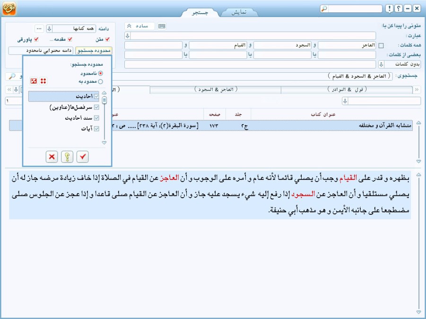This screenshot has height=319, width=426.
Task: Click the popup list scroll-down arrow
Action: (104, 143)
